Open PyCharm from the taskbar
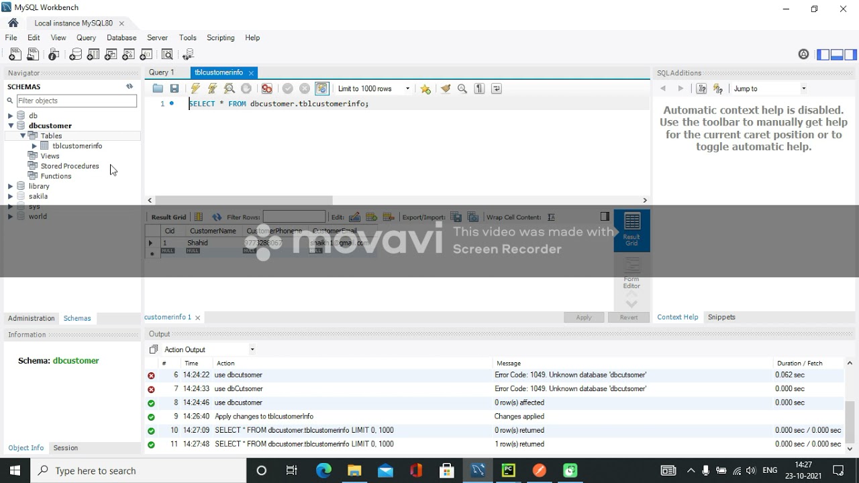Image resolution: width=859 pixels, height=483 pixels. click(509, 470)
